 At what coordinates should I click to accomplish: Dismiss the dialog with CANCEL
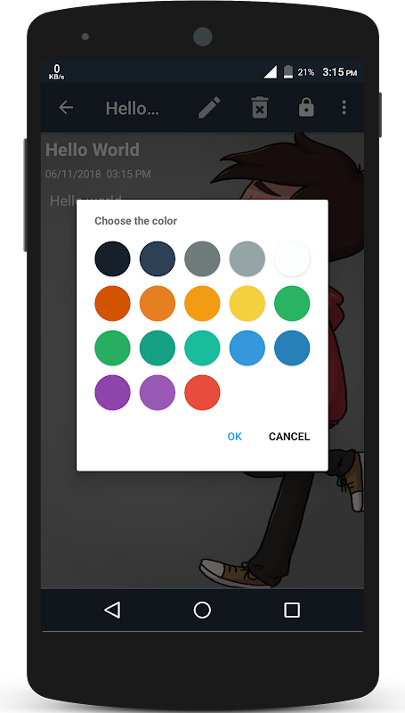[x=289, y=437]
